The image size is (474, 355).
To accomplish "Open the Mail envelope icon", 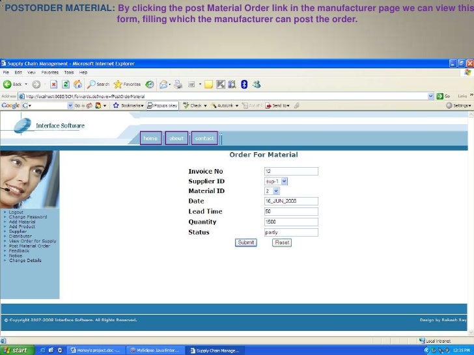I will (x=163, y=85).
